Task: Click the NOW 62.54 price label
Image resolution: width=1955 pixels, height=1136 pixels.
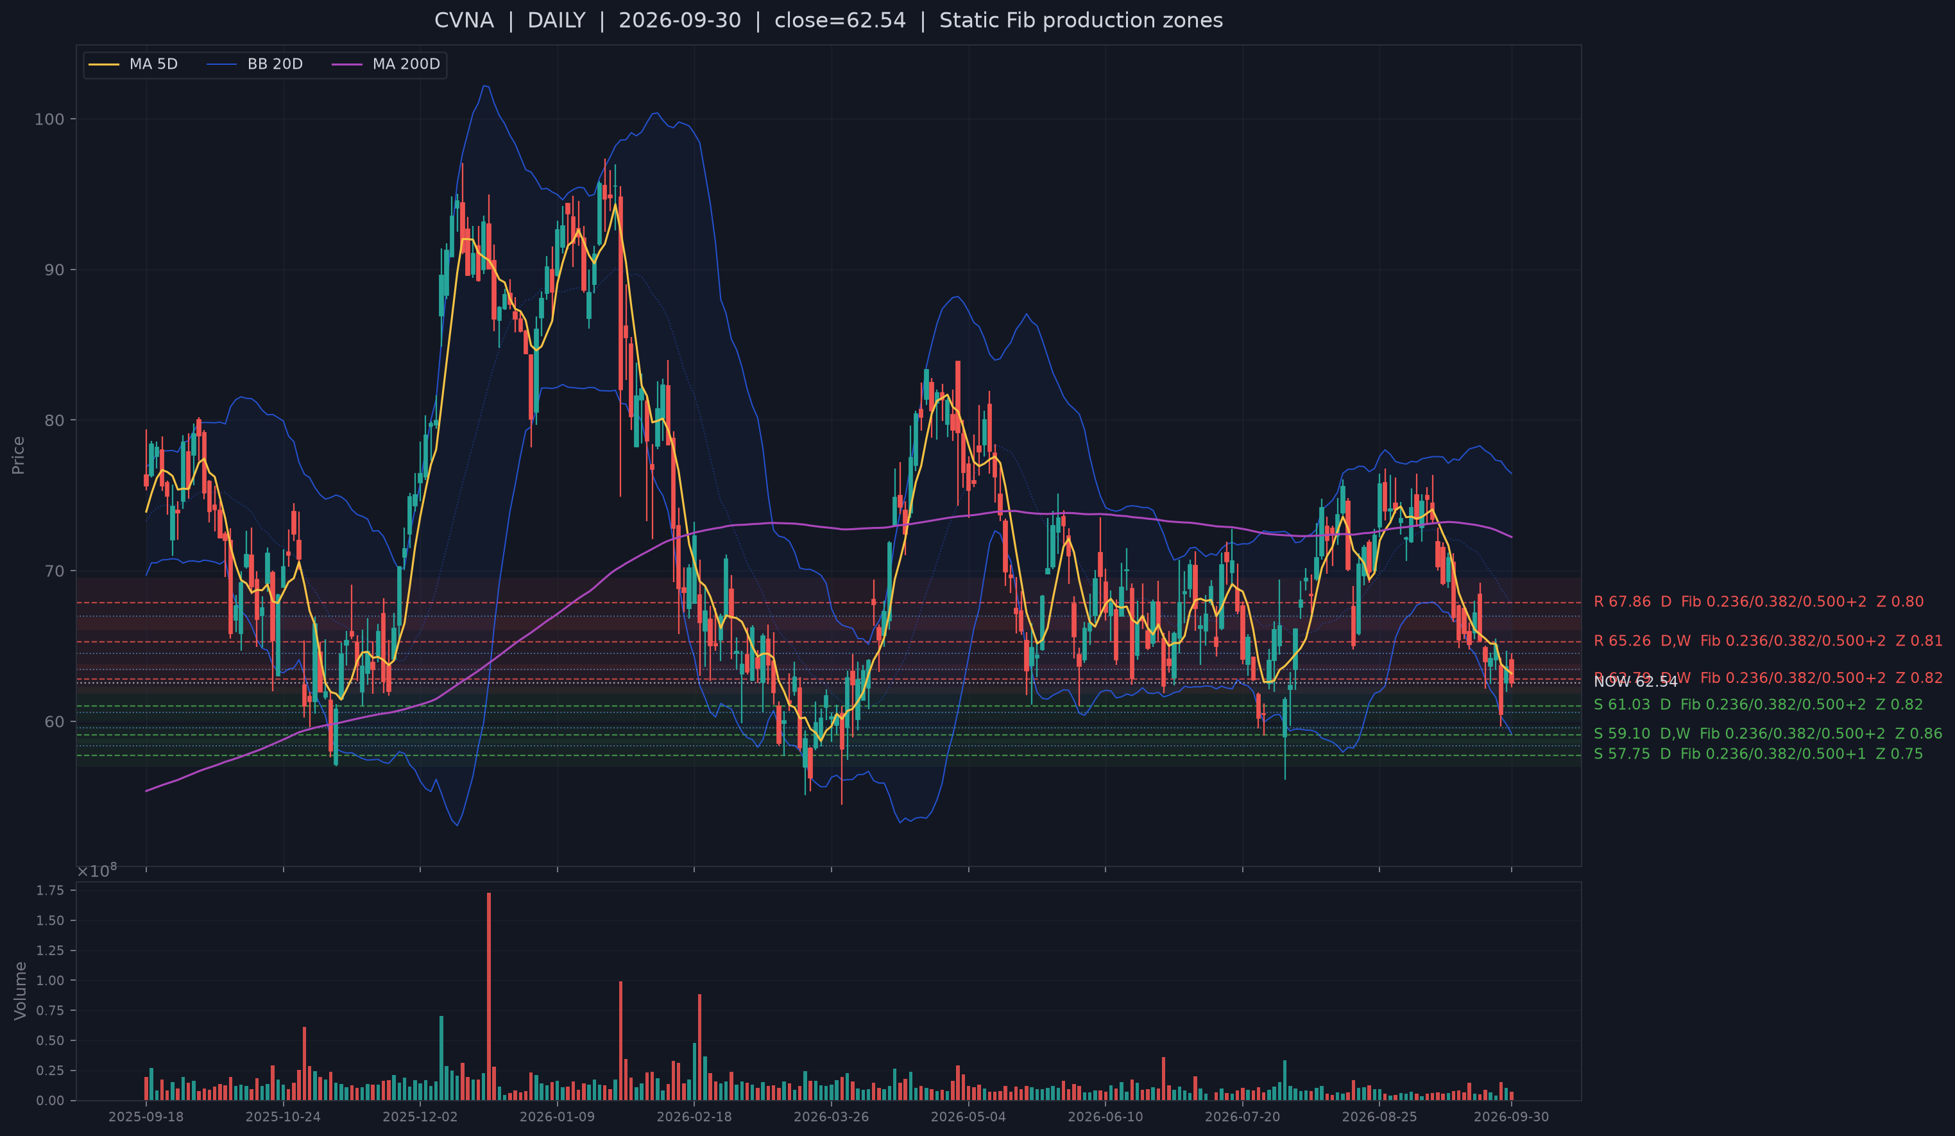Action: 1635,682
